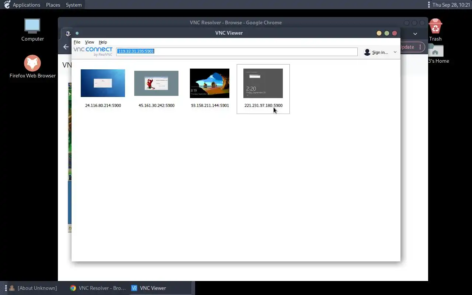Screen dimensions: 472x295
Task: Open the System menu
Action: [x=74, y=5]
